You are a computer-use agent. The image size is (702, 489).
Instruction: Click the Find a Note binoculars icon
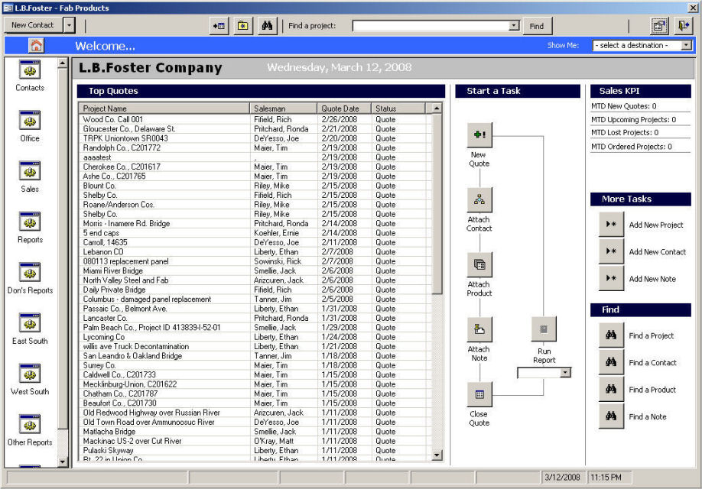(x=611, y=416)
